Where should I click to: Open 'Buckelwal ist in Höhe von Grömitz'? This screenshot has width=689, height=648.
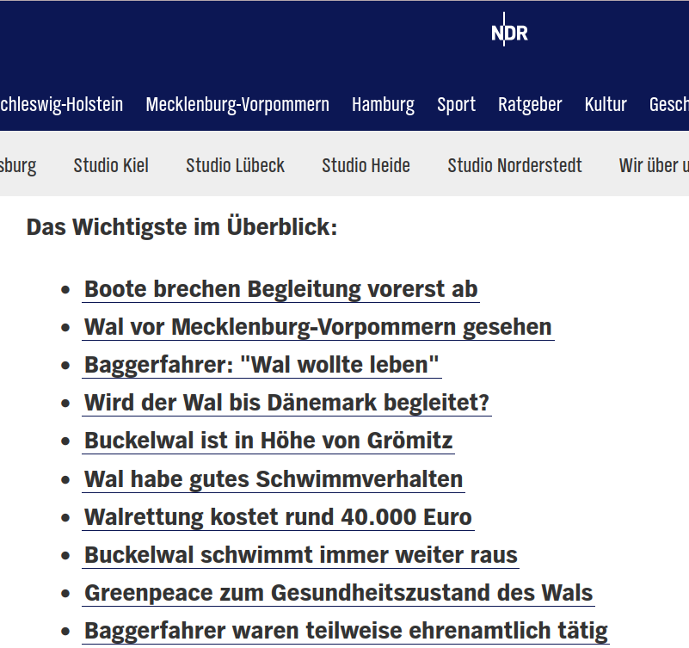tap(268, 440)
